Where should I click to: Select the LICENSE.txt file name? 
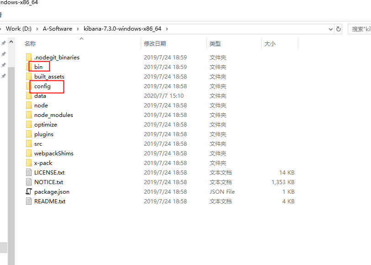(x=49, y=172)
